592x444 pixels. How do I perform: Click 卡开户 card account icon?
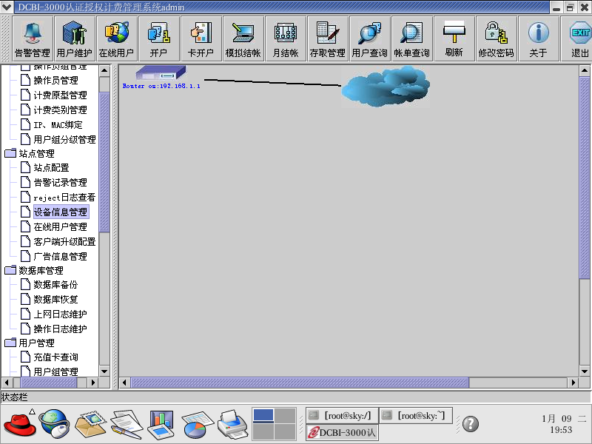[201, 39]
